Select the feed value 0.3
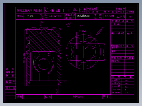The image size is (142, 106). (126, 87)
